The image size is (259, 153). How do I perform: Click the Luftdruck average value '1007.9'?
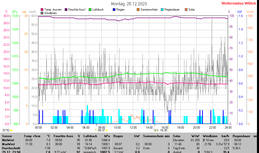[x=106, y=148]
